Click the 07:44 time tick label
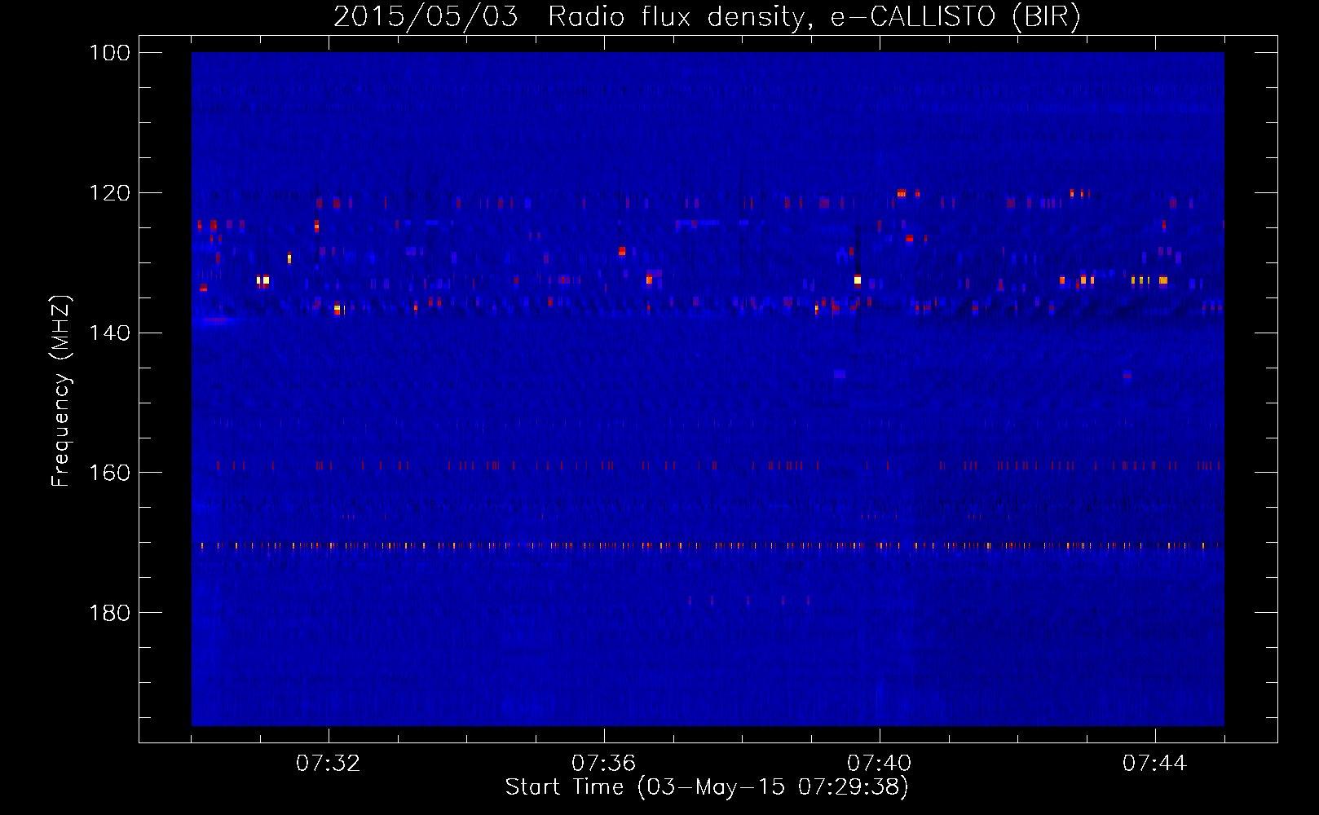1319x815 pixels. coord(1155,764)
